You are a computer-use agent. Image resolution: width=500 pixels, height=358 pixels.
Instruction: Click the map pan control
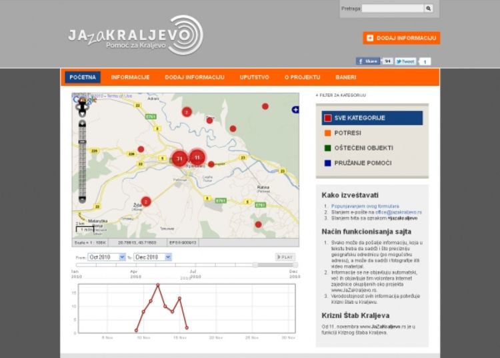pyautogui.click(x=82, y=108)
